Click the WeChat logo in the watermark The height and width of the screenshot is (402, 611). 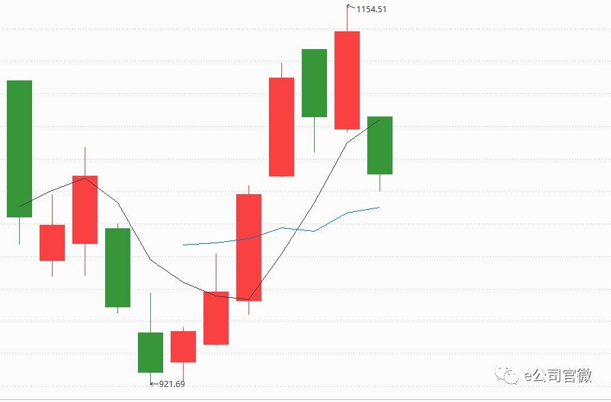point(508,375)
